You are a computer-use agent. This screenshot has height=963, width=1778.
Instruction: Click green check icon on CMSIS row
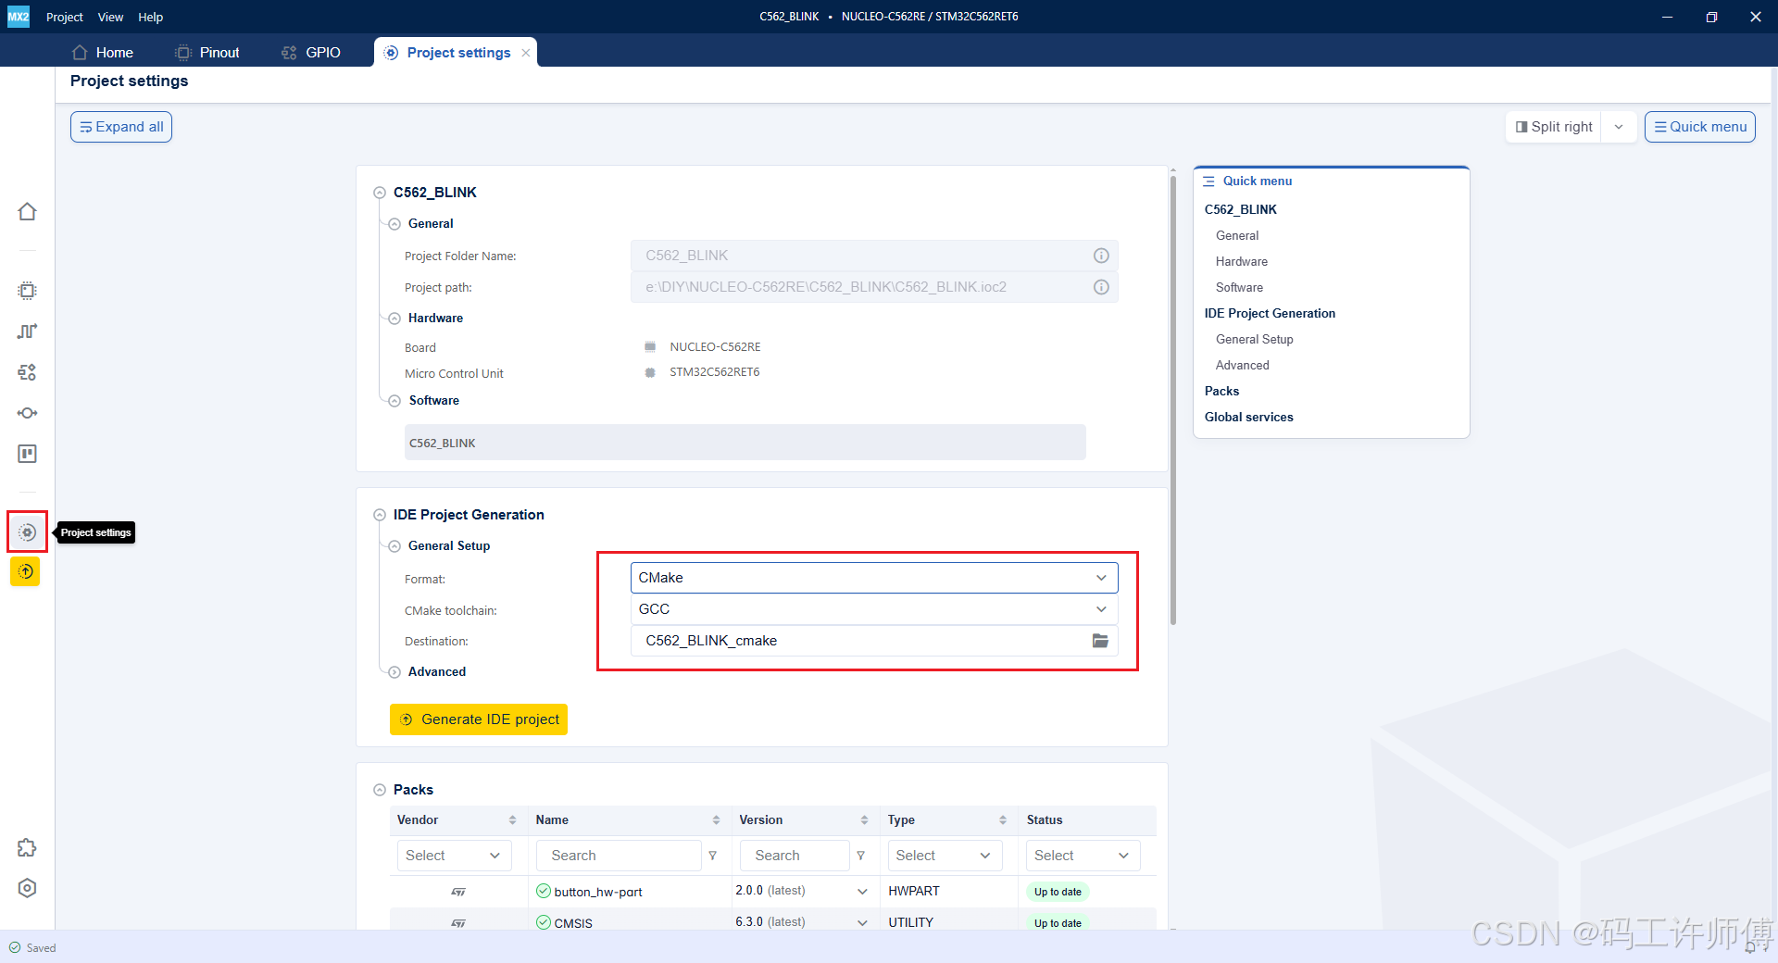[x=544, y=922]
